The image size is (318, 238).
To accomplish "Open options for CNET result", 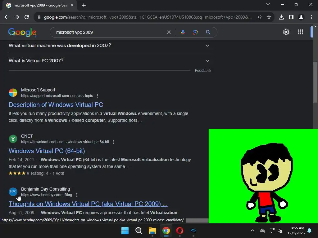I will [x=114, y=142].
